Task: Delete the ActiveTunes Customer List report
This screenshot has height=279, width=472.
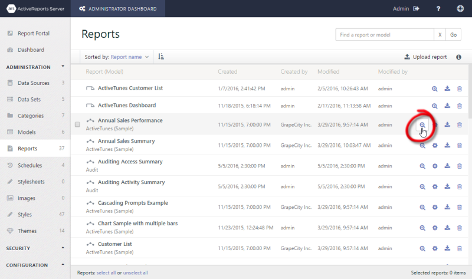Action: (x=460, y=89)
